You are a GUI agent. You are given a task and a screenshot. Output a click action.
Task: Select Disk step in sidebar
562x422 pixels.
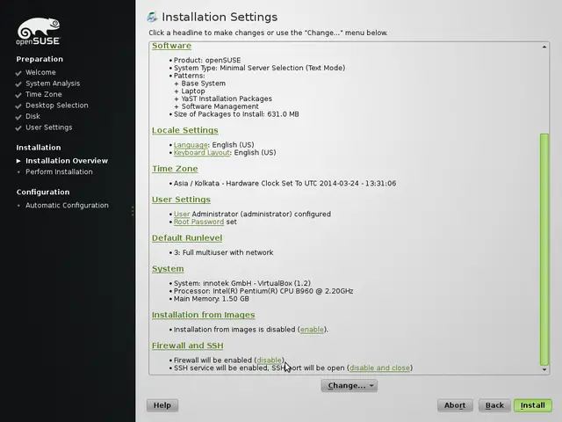(32, 116)
